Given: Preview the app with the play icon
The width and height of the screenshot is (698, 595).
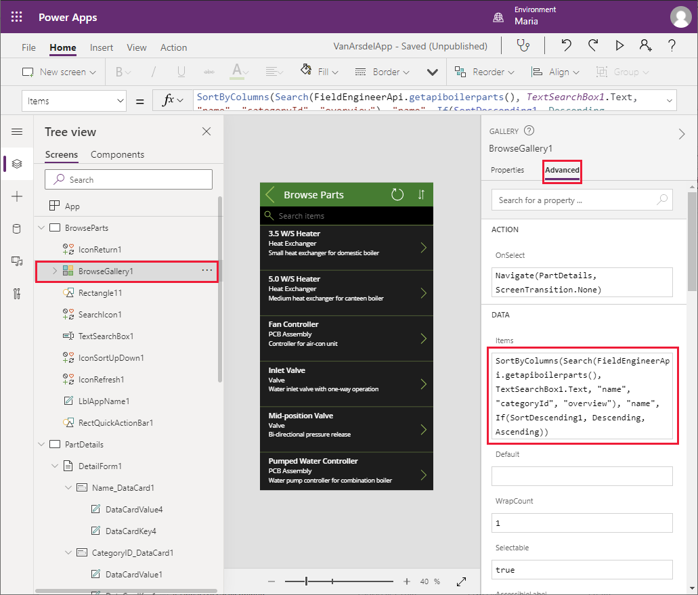Looking at the screenshot, I should pyautogui.click(x=619, y=45).
